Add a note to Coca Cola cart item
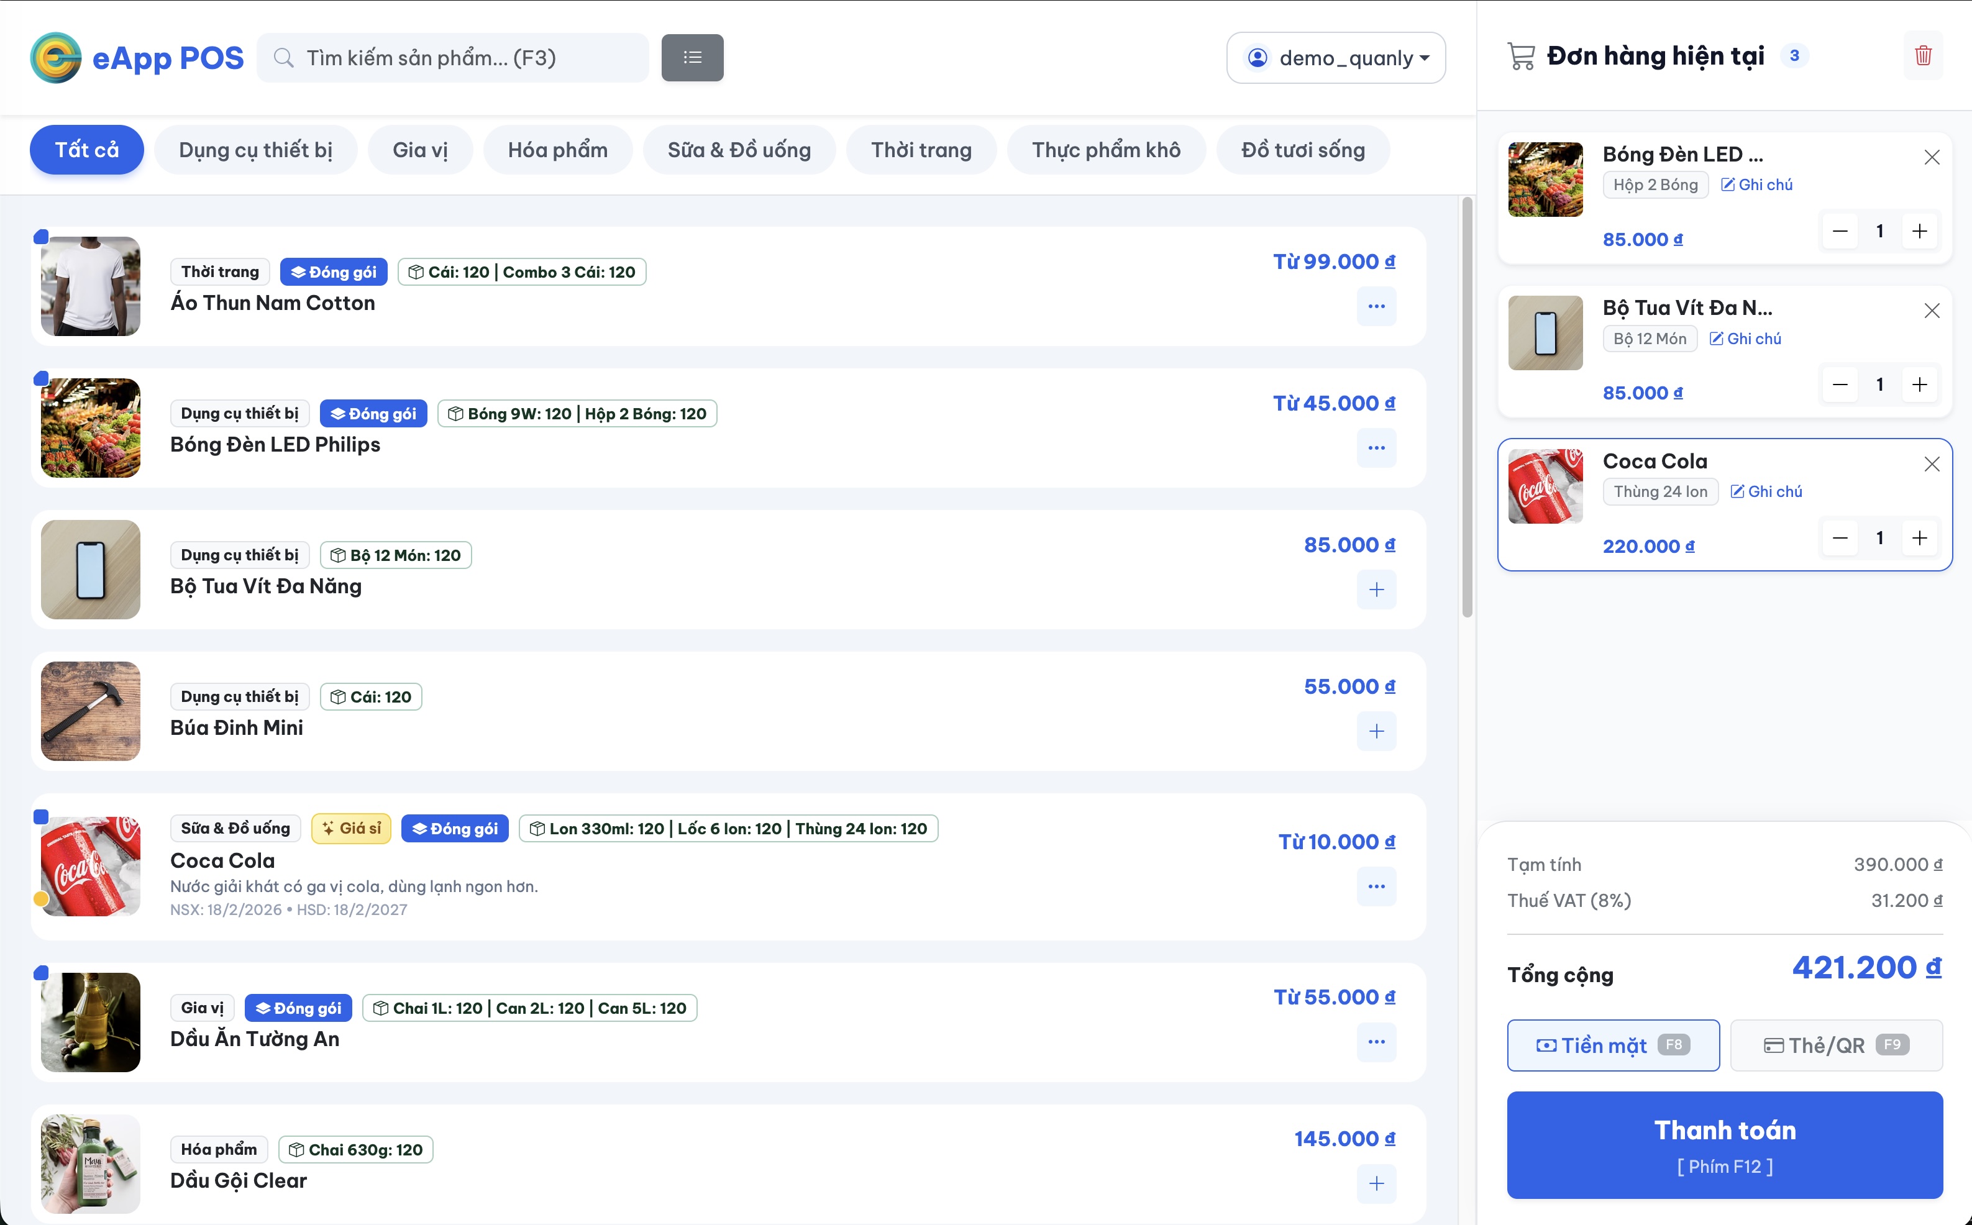 pyautogui.click(x=1766, y=492)
